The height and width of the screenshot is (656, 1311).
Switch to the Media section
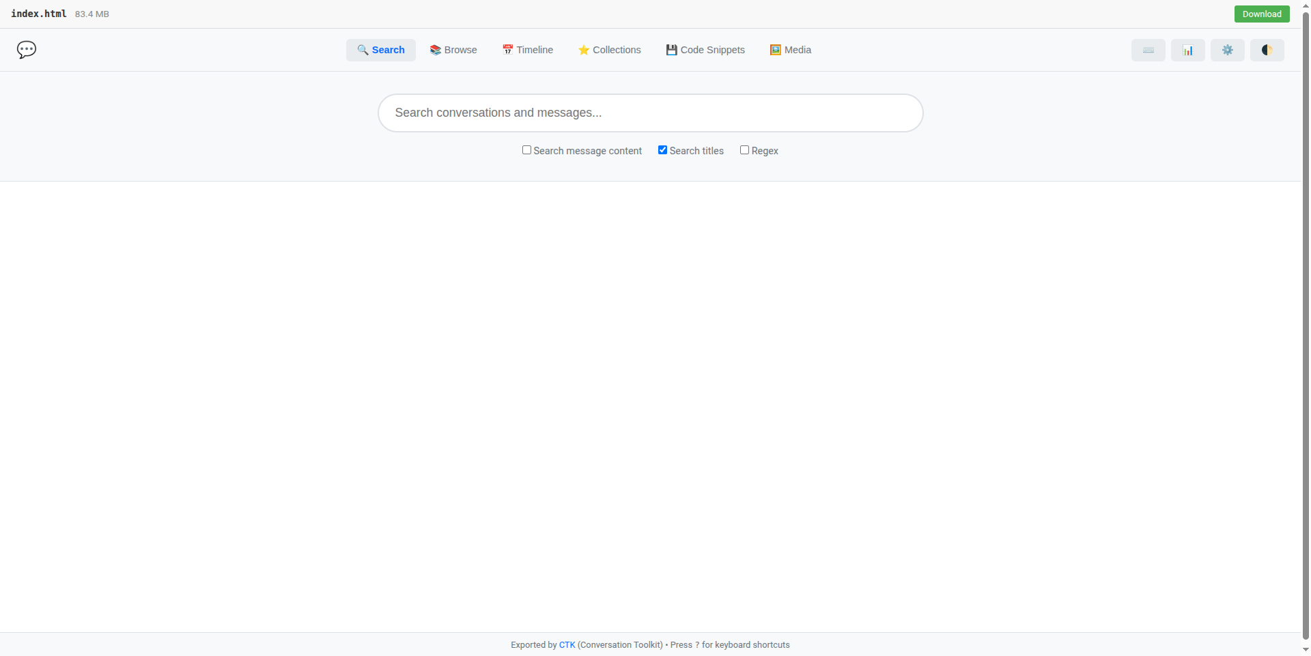tap(790, 50)
